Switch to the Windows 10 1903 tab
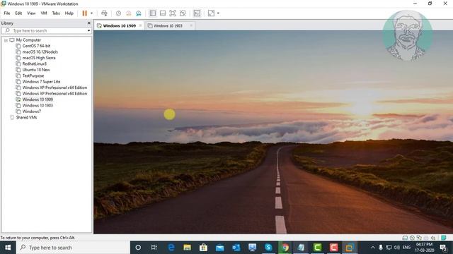453x254 pixels. 168,25
